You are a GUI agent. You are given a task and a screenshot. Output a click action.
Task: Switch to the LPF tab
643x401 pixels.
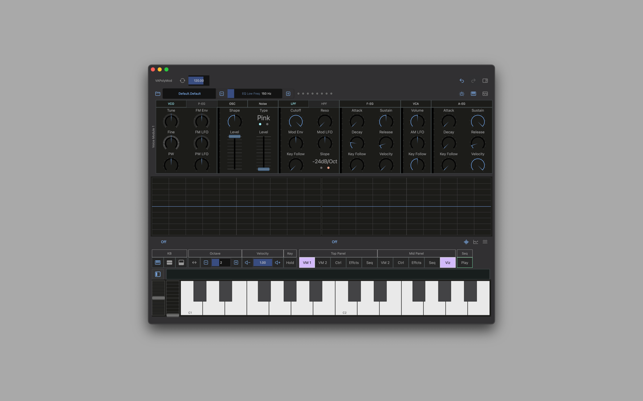pos(293,103)
